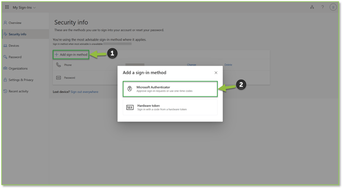
Task: Click the Devices laptop icon
Action: pos(5,46)
